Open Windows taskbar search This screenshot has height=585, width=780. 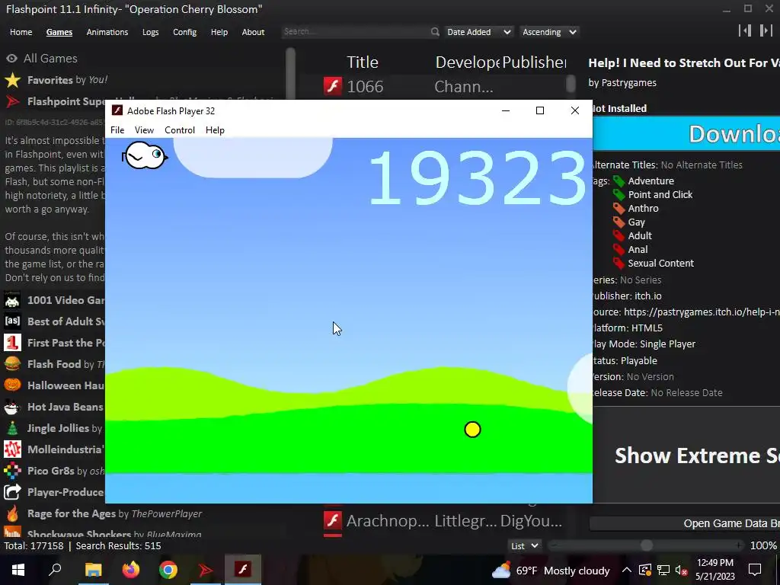[55, 570]
